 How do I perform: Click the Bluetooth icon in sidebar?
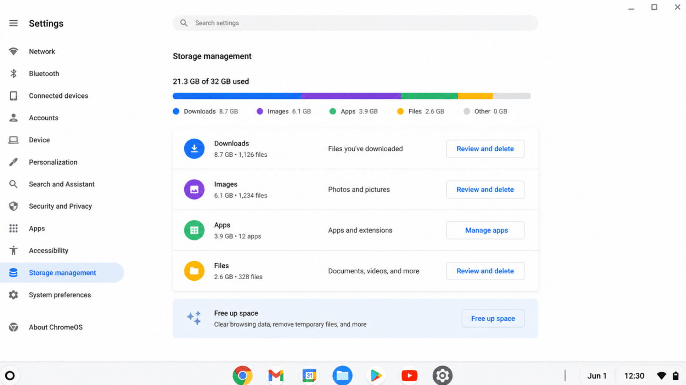pyautogui.click(x=13, y=74)
